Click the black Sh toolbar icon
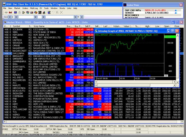Image resolution: width=186 pixels, height=137 pixels. tap(40, 13)
